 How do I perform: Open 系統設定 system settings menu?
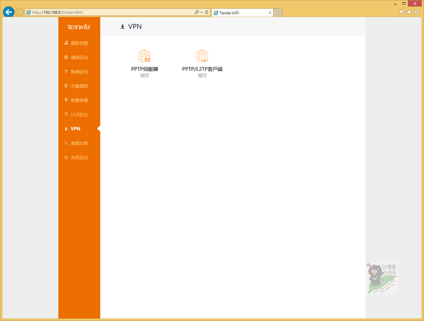(x=79, y=157)
